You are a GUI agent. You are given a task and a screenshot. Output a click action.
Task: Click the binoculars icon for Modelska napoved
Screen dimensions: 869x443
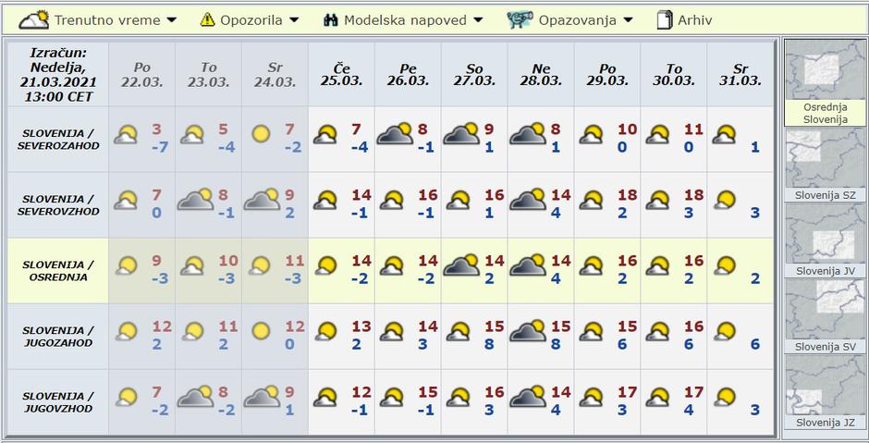coord(330,19)
